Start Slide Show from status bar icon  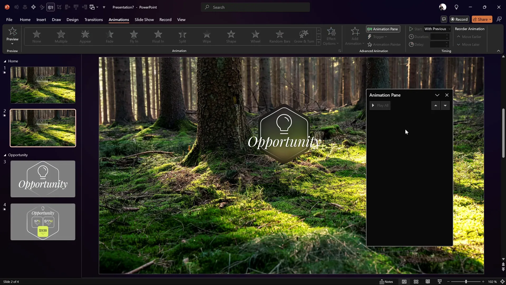440,282
